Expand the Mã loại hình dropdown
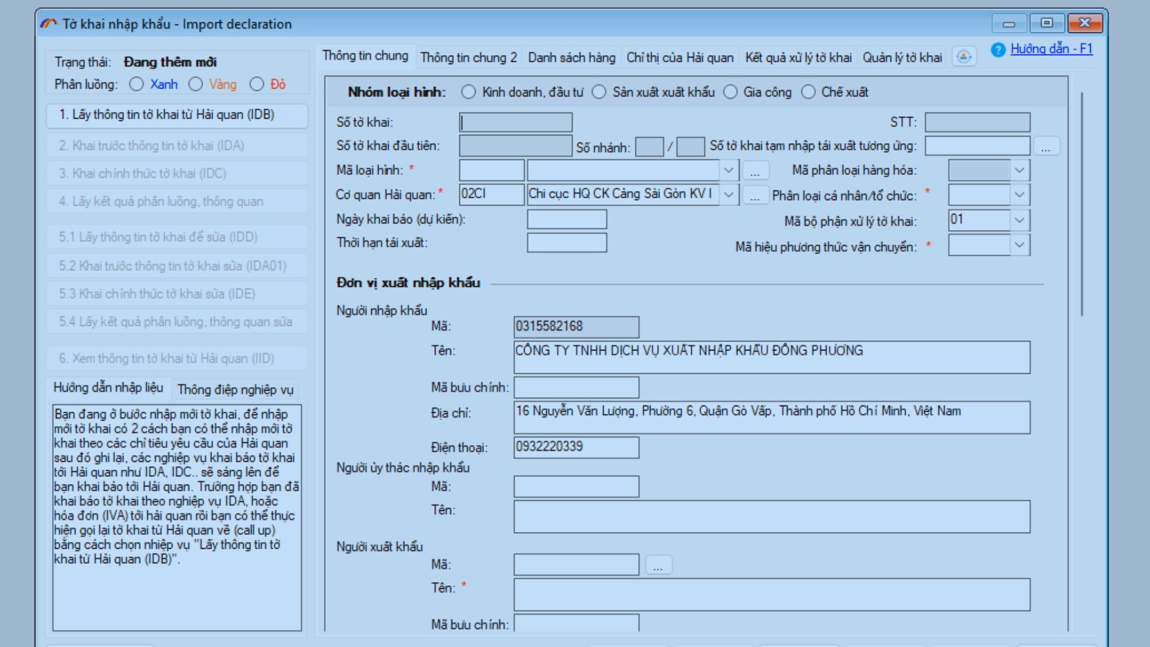The width and height of the screenshot is (1150, 647). click(x=728, y=171)
